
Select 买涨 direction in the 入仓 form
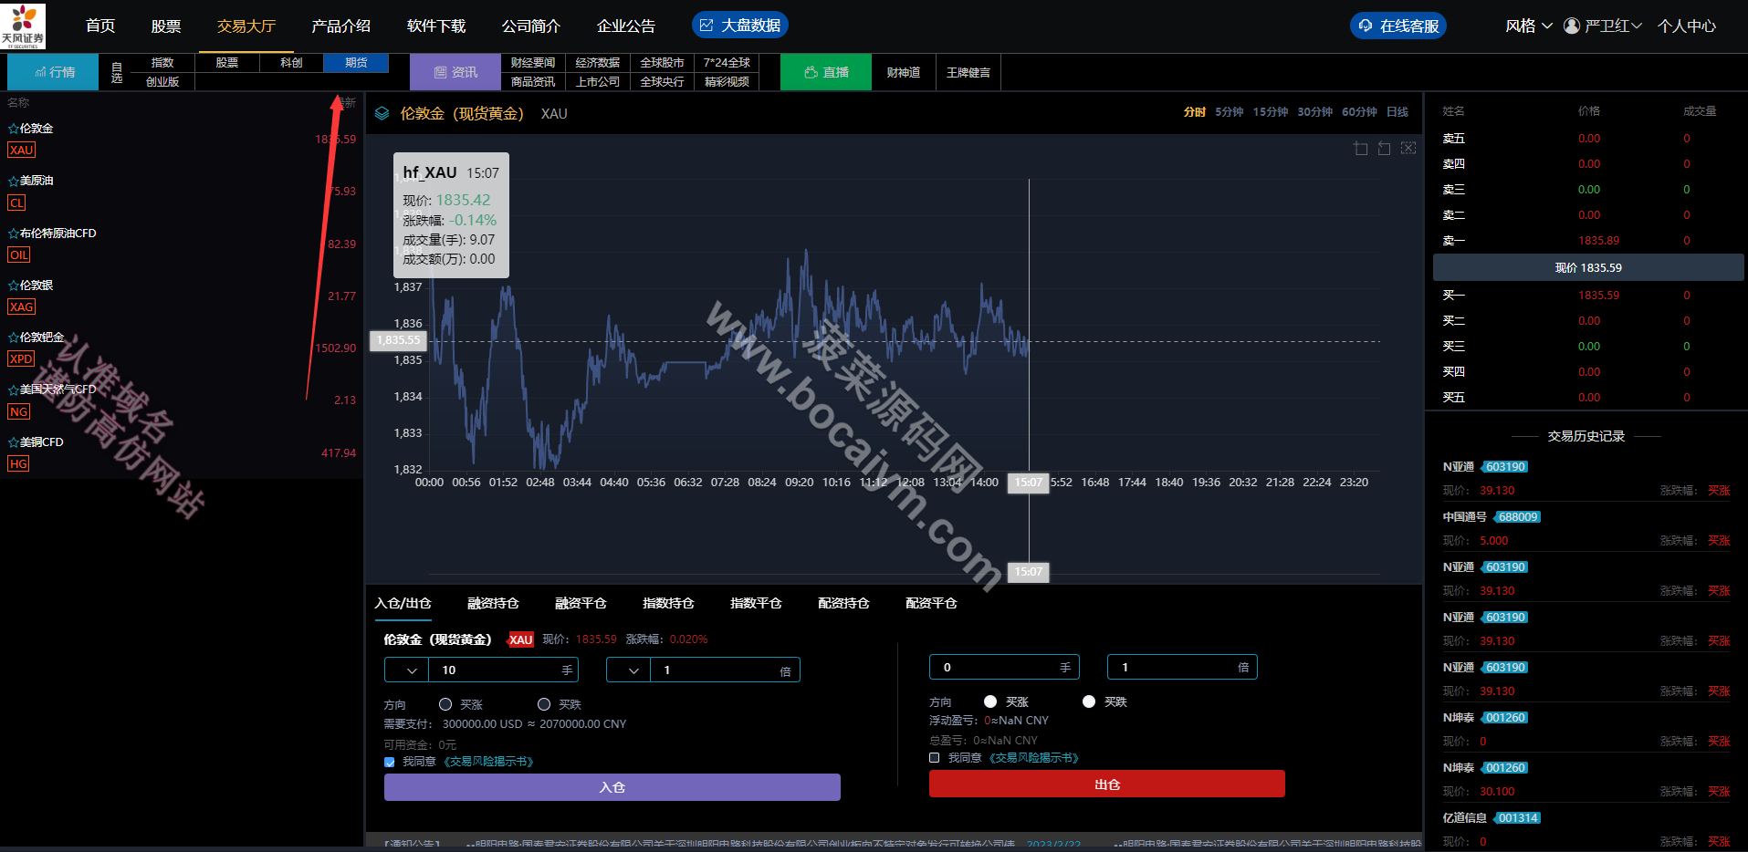tap(445, 704)
